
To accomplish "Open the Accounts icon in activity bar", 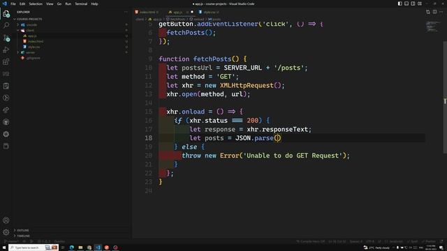I will click(x=6, y=220).
